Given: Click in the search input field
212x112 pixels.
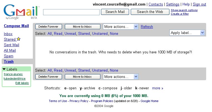Looking at the screenshot, I should point(71,12).
